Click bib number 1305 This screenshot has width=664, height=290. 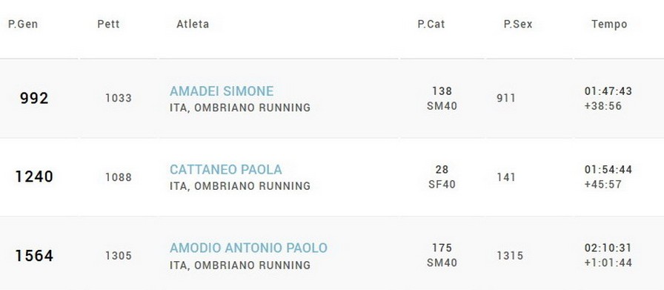119,256
